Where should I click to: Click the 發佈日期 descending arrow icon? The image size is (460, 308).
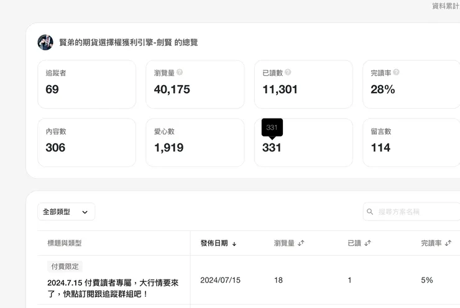(234, 243)
